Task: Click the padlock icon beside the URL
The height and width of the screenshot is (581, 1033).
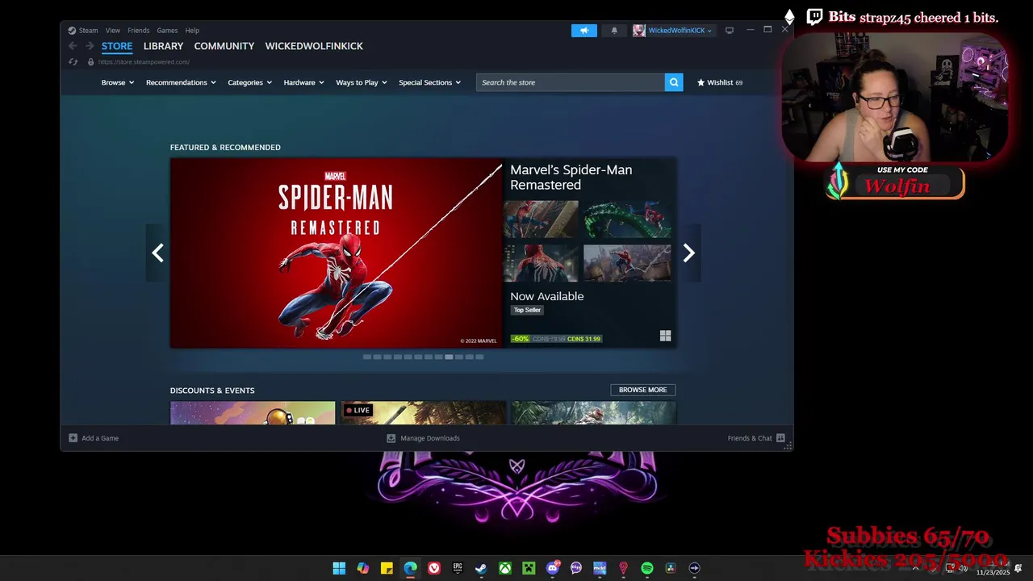Action: (90, 62)
